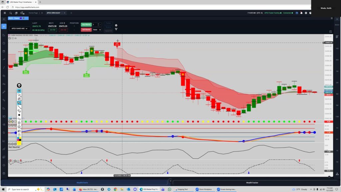Expand the 'None' order type dropdown

tap(97, 30)
